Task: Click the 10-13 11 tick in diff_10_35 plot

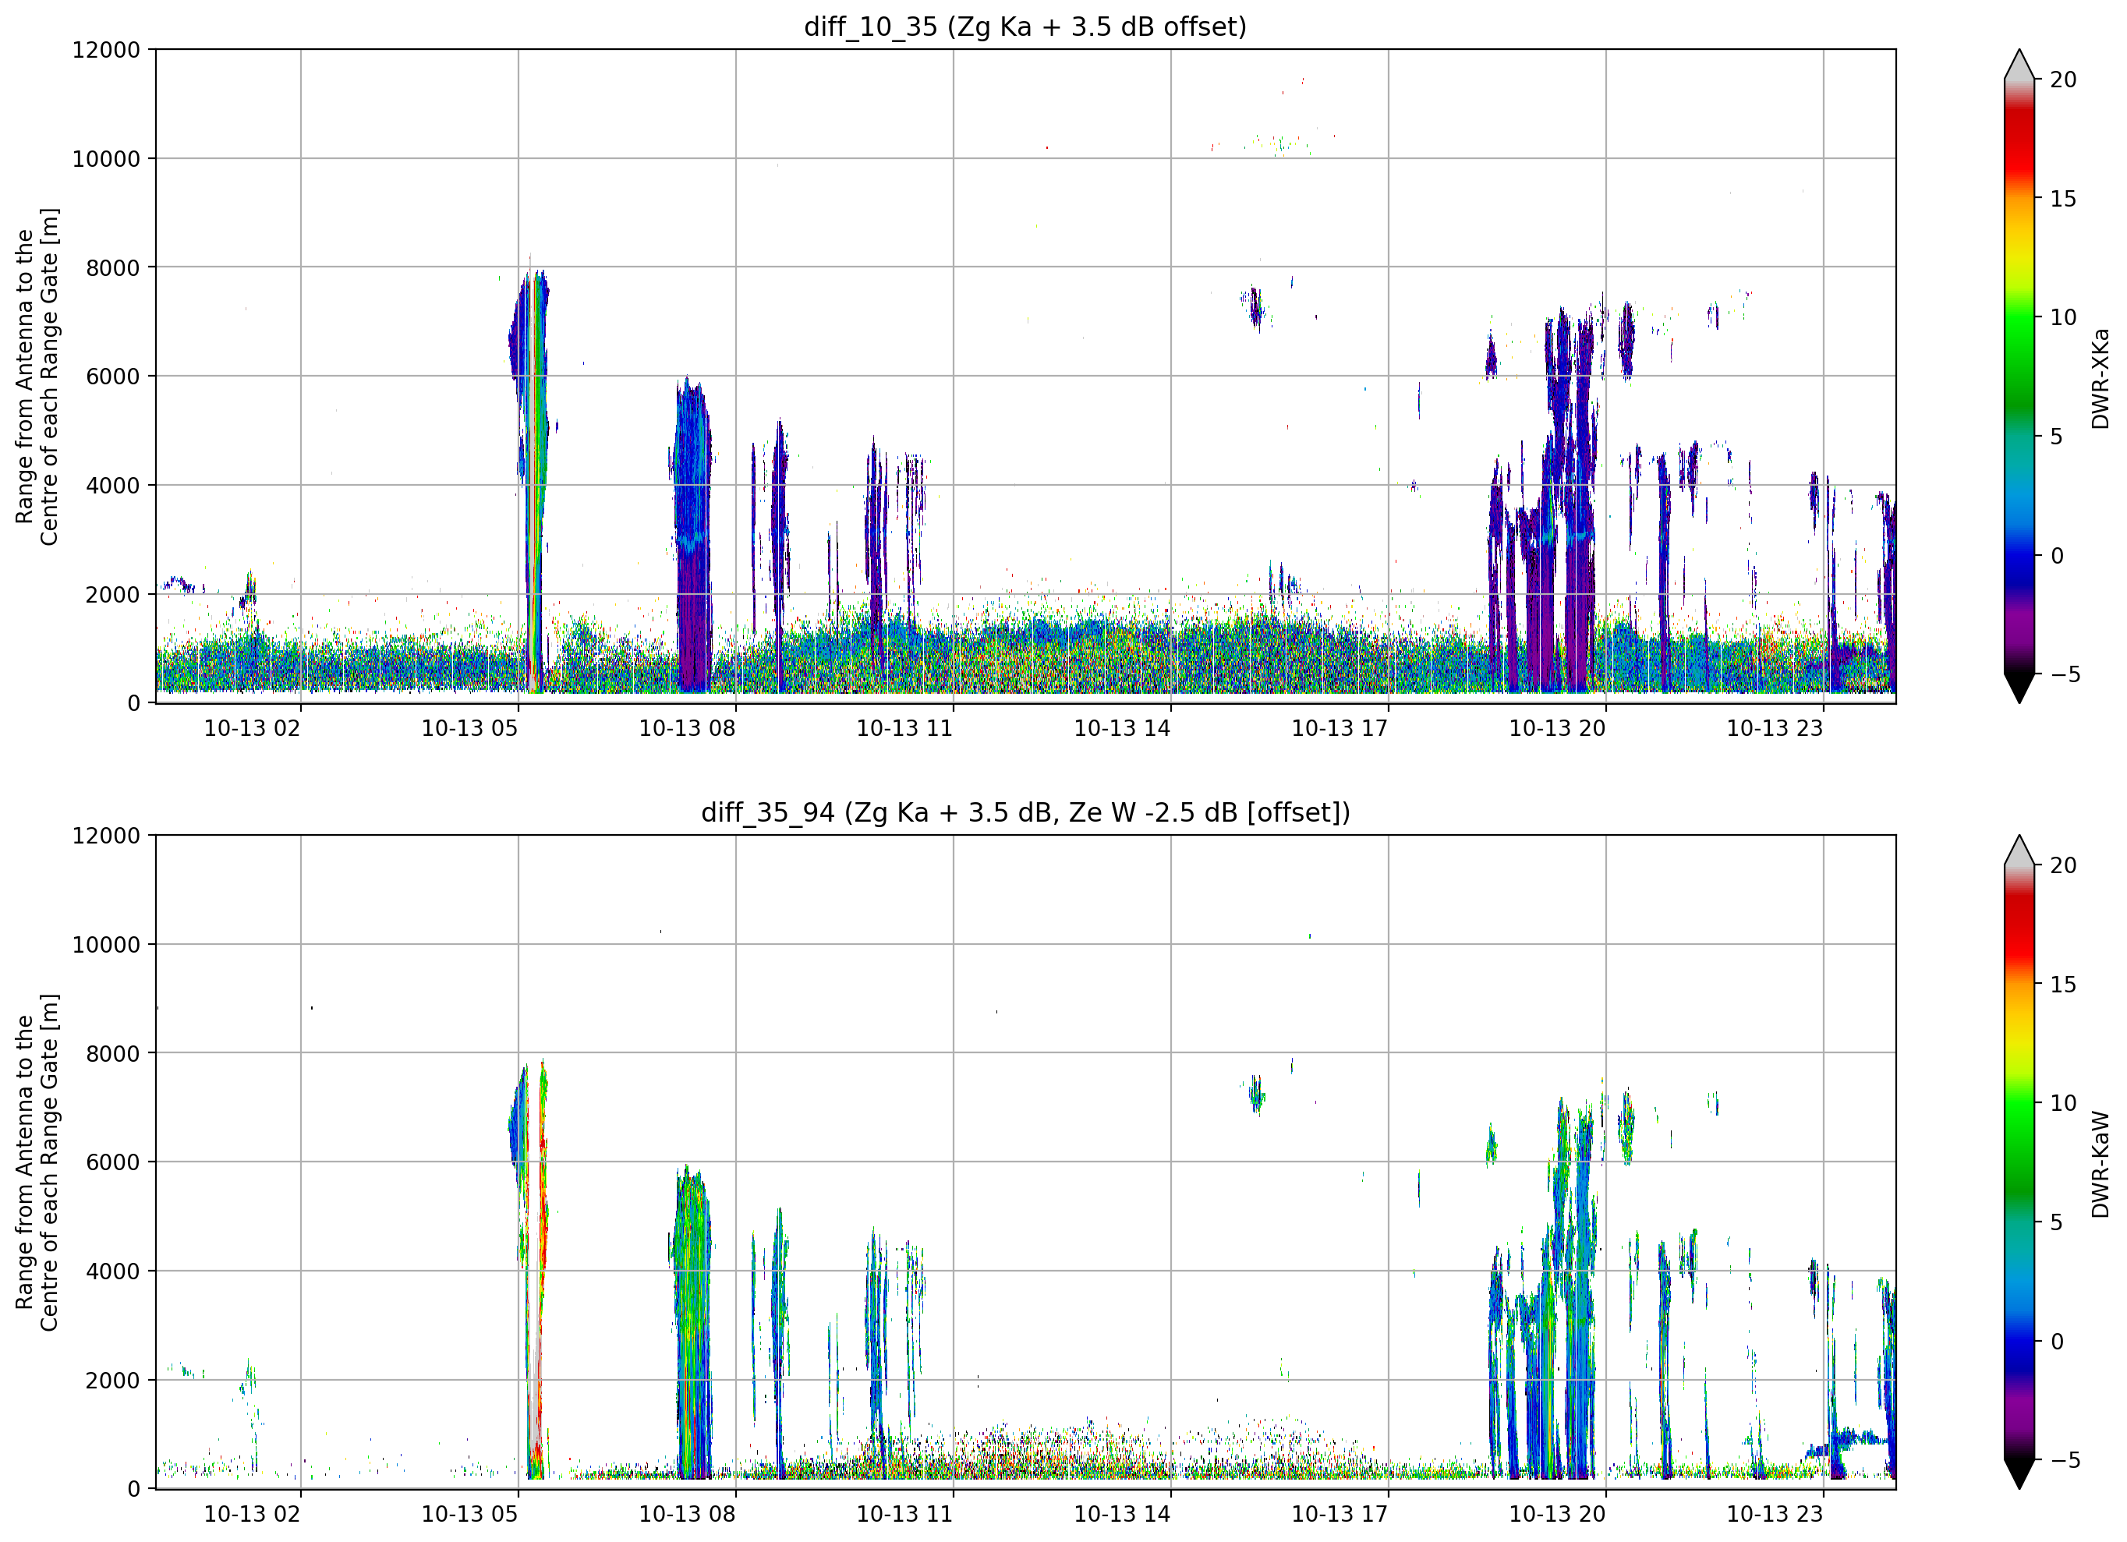Action: pyautogui.click(x=905, y=729)
